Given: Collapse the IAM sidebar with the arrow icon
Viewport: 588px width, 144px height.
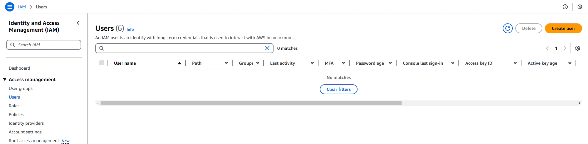Looking at the screenshot, I should [78, 23].
